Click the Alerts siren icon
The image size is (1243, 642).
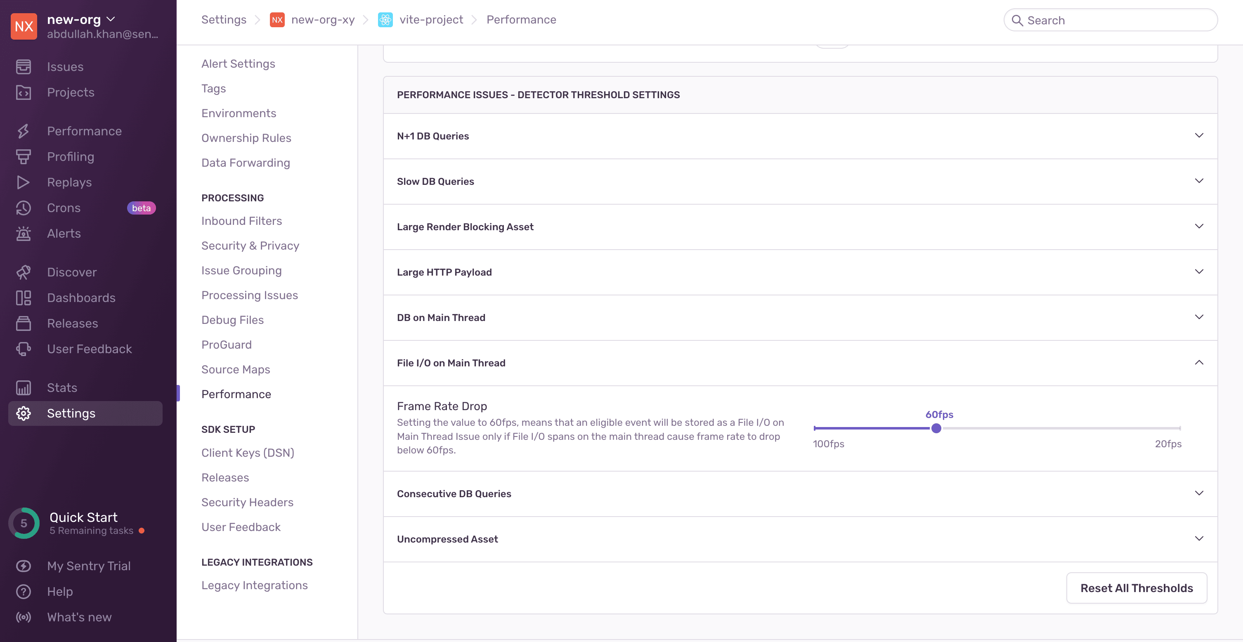point(23,234)
